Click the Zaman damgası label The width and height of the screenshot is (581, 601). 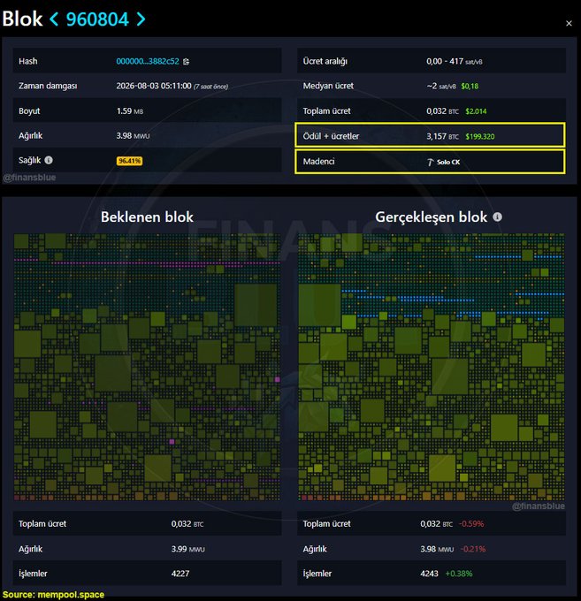click(x=48, y=86)
